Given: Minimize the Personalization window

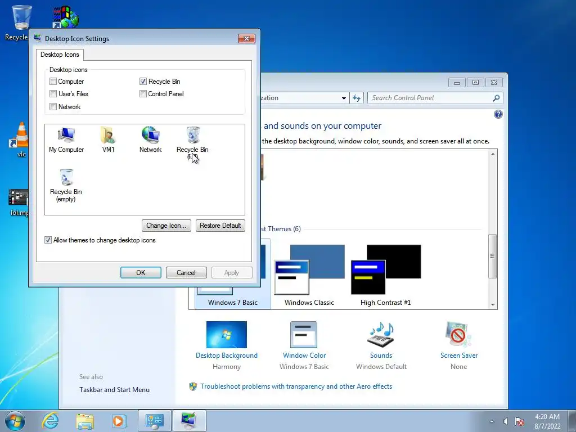Looking at the screenshot, I should click(457, 82).
